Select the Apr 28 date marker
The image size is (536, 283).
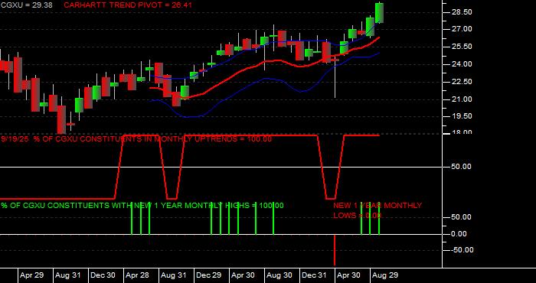click(137, 275)
